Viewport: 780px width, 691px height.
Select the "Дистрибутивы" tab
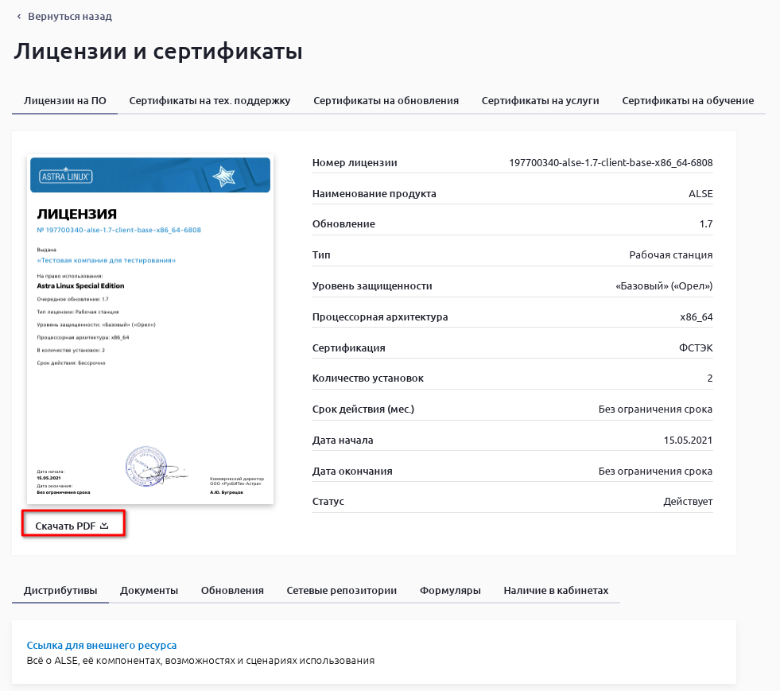point(60,591)
